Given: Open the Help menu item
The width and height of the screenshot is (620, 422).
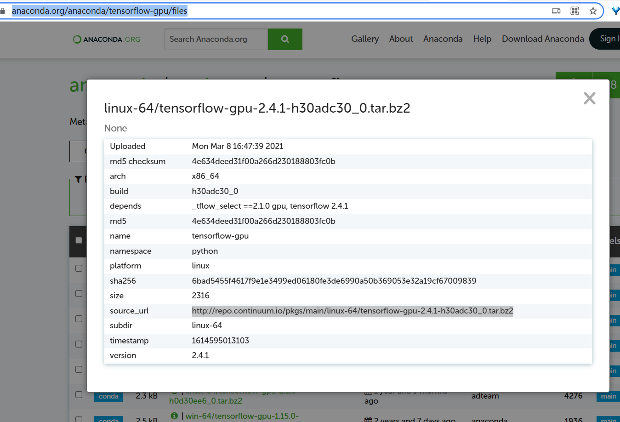Looking at the screenshot, I should pos(482,39).
